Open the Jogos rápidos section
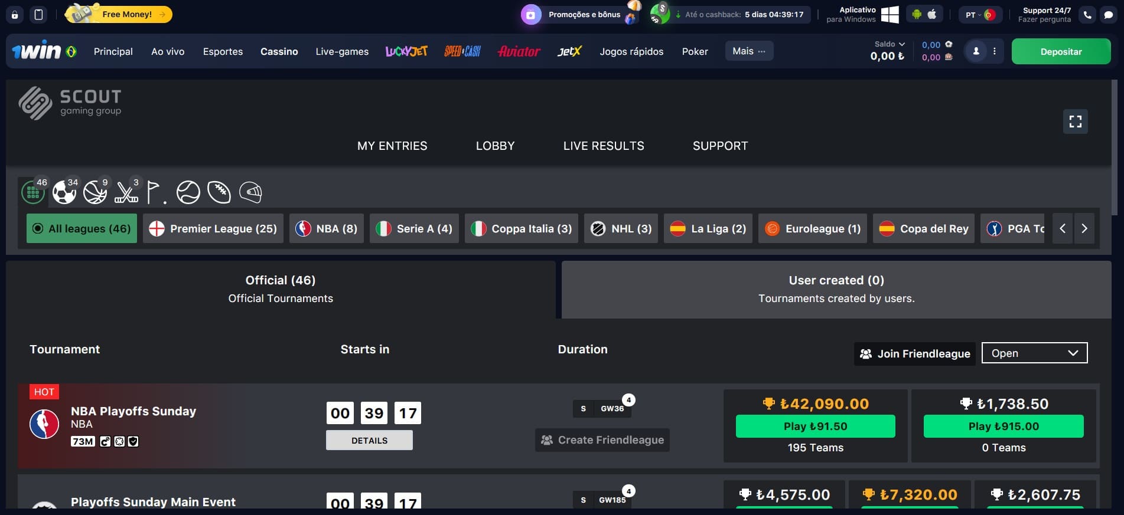 pyautogui.click(x=631, y=51)
